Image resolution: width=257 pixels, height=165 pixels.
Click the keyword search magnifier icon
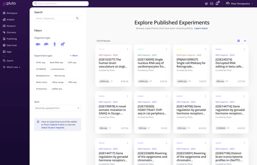tap(77, 18)
